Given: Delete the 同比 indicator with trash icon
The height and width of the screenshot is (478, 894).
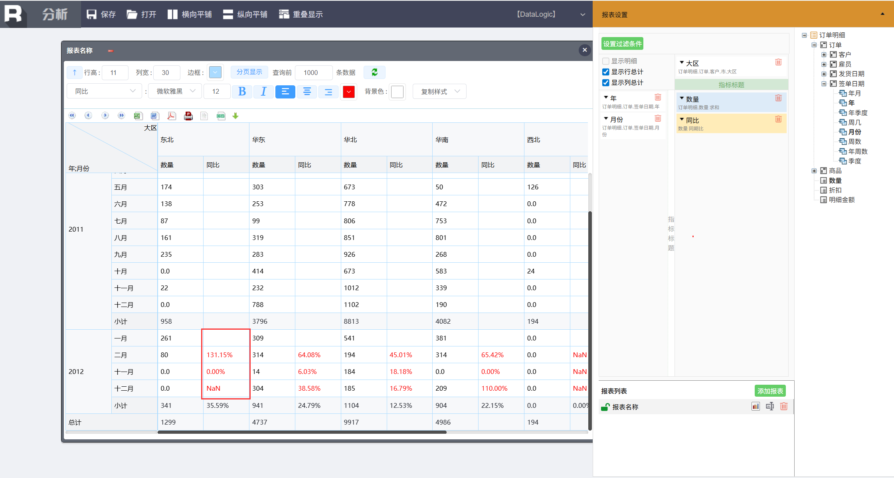Looking at the screenshot, I should (x=778, y=120).
